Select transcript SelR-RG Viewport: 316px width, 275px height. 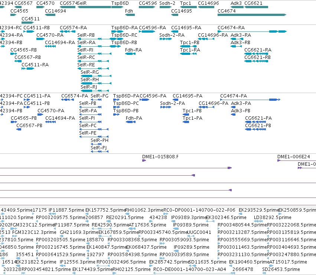tap(96, 76)
